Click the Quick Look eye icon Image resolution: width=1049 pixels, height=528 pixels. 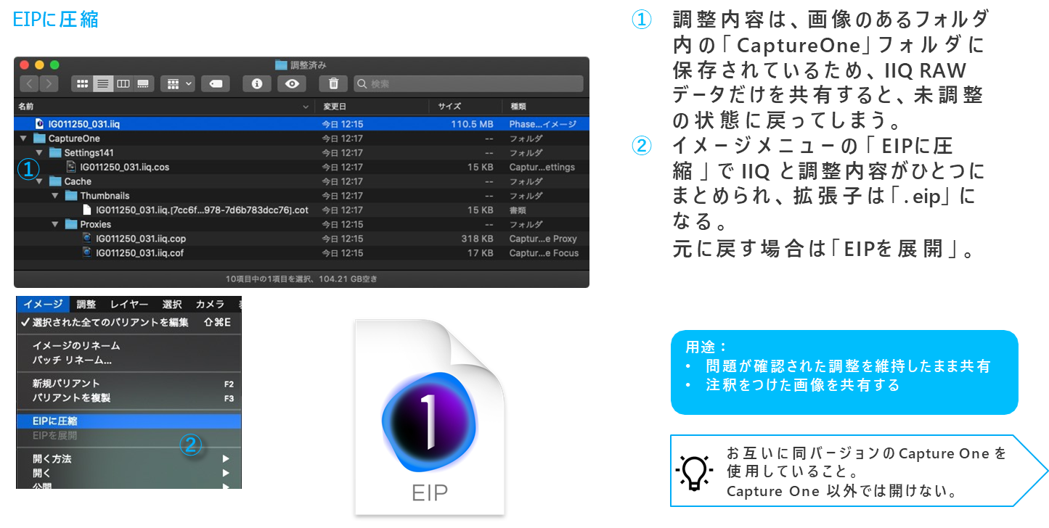[292, 83]
